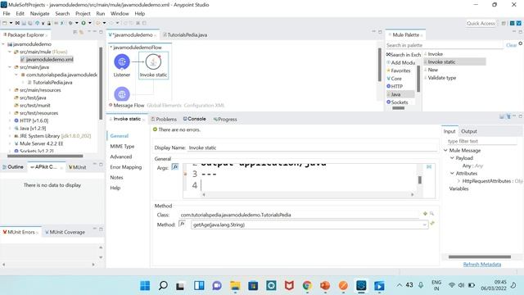Image resolution: width=524 pixels, height=295 pixels.
Task: Open Chrome from the Windows taskbar
Action: 307,285
